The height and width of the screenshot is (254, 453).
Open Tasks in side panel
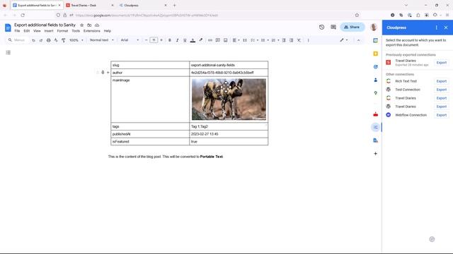(376, 67)
